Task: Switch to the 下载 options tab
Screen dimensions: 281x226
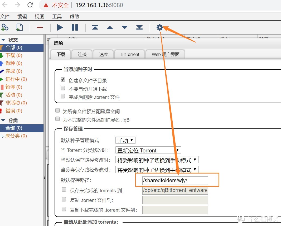Action: click(61, 54)
